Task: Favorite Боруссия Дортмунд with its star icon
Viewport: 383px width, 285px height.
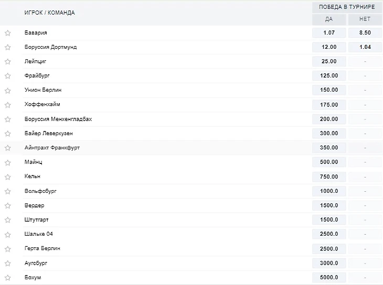Action: click(x=8, y=47)
